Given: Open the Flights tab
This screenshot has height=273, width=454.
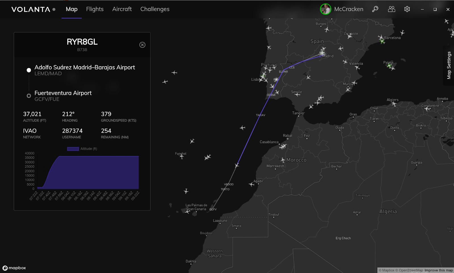Looking at the screenshot, I should [x=95, y=9].
